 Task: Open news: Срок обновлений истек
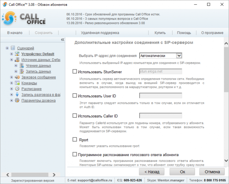pyautogui.click(x=113, y=14)
